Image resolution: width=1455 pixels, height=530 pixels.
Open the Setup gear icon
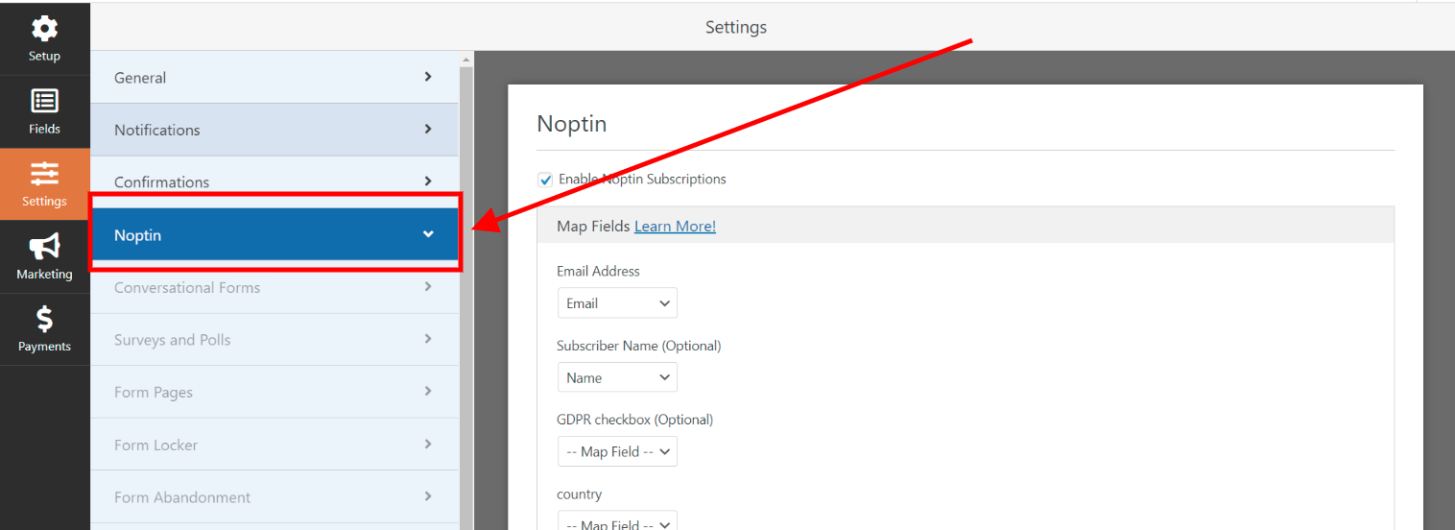44,28
